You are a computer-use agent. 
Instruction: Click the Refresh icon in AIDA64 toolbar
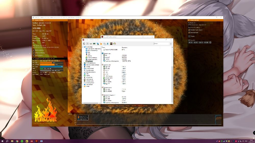click(x=84, y=44)
